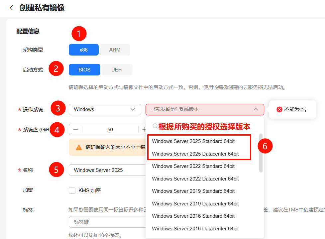Select Windows Server 2022 Datacenter 64bit option
The image size is (325, 239).
[195, 179]
